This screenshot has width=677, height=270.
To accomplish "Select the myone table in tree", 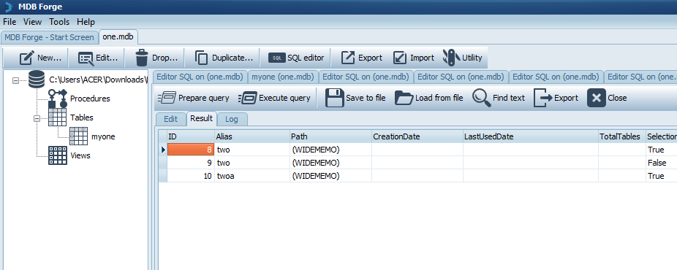I will (103, 136).
